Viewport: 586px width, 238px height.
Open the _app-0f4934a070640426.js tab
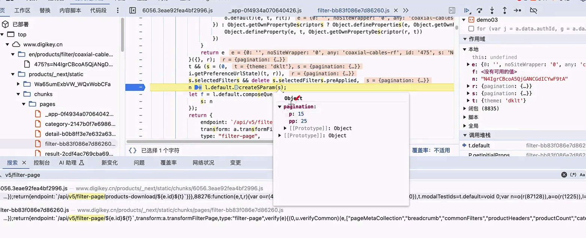pyautogui.click(x=265, y=10)
